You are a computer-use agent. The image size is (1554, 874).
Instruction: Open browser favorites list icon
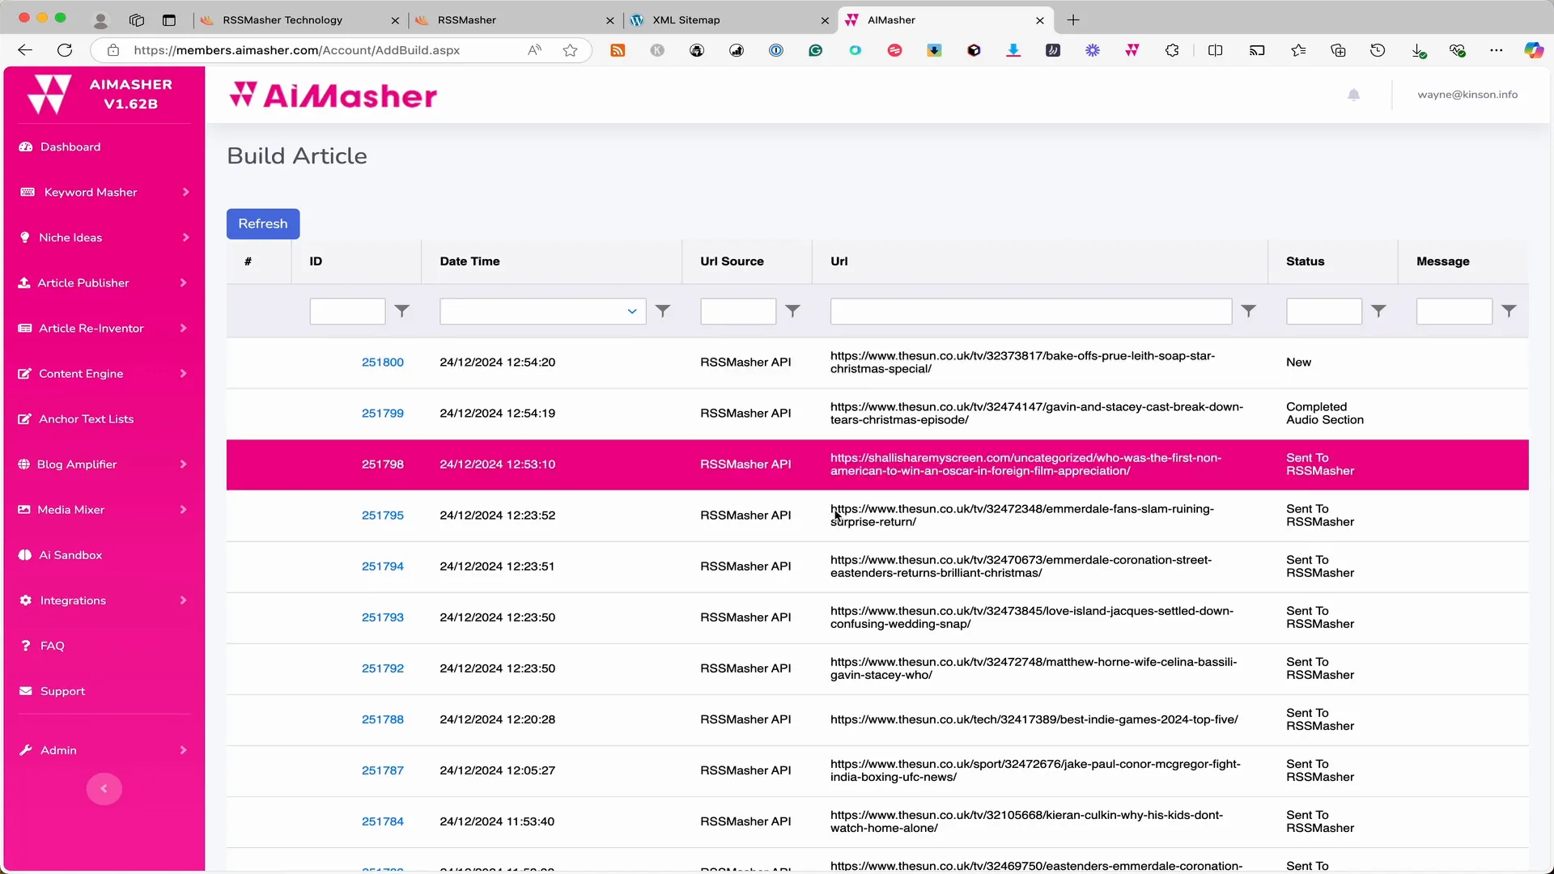(1298, 50)
